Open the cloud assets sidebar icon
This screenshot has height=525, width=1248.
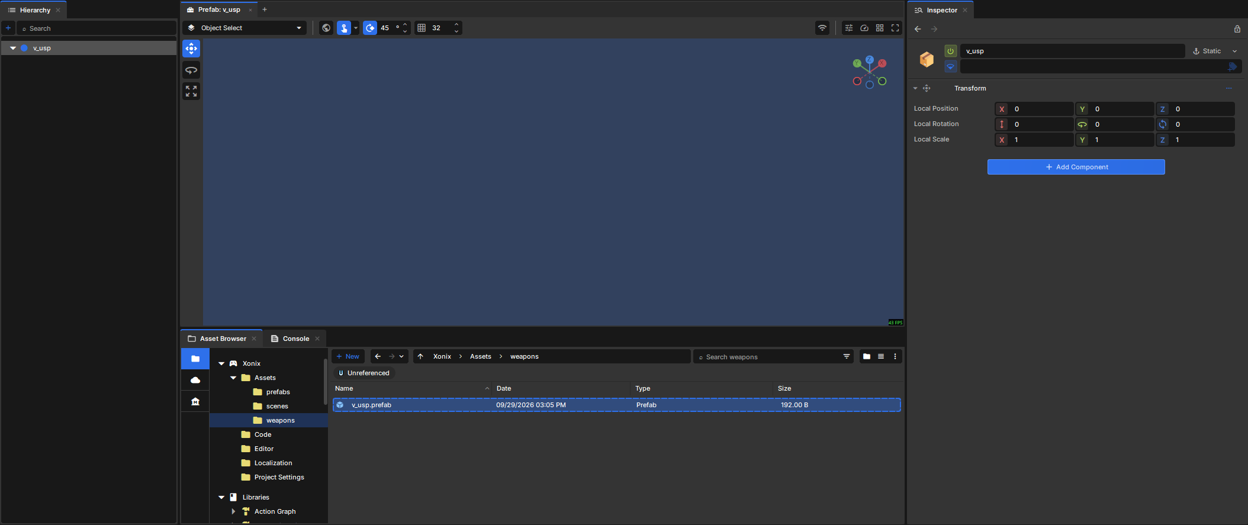point(195,380)
